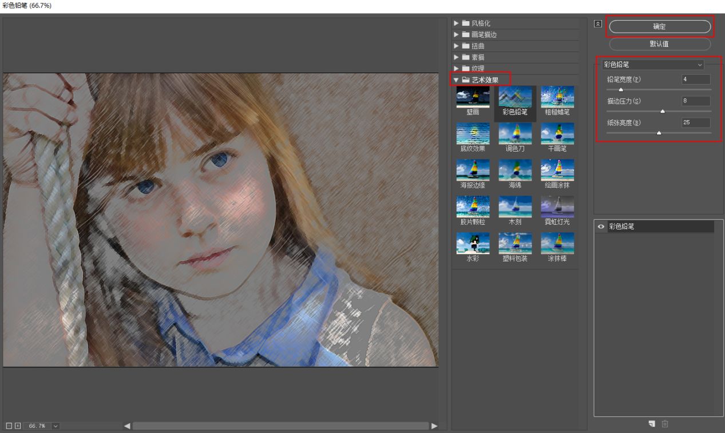Click the delete effect layer trash icon
The height and width of the screenshot is (433, 725).
coord(664,424)
